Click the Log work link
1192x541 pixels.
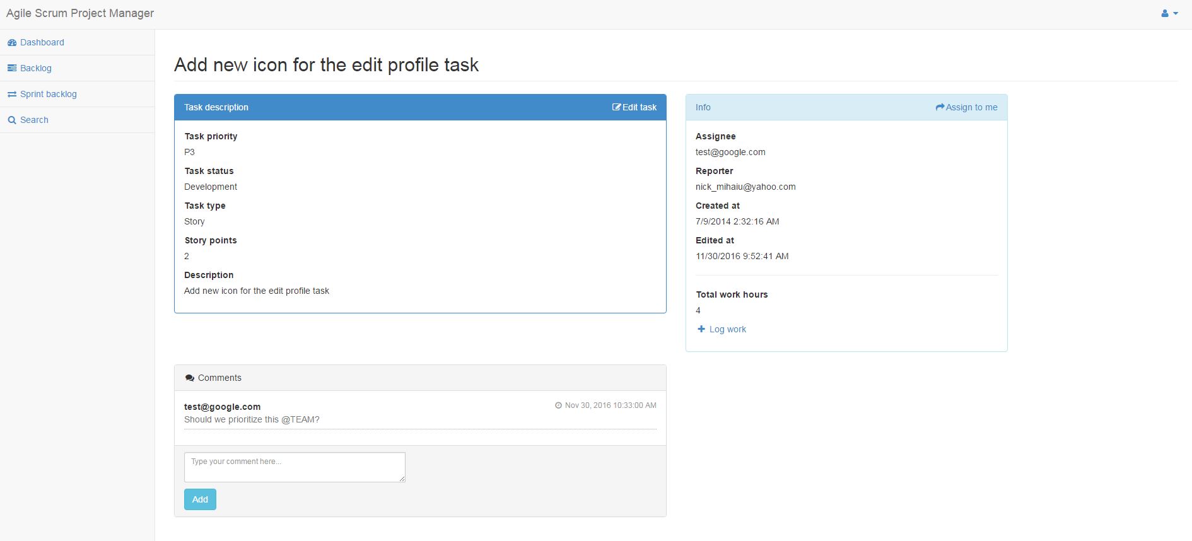click(x=722, y=329)
